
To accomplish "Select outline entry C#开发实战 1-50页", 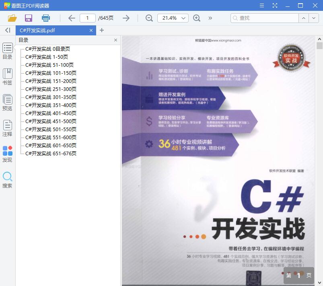I will click(x=47, y=57).
